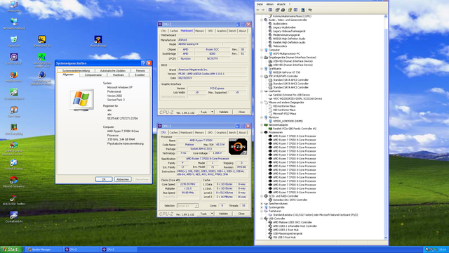The width and height of the screenshot is (449, 253).
Task: Expand the Systemgeräte tree node
Action: tap(262, 207)
